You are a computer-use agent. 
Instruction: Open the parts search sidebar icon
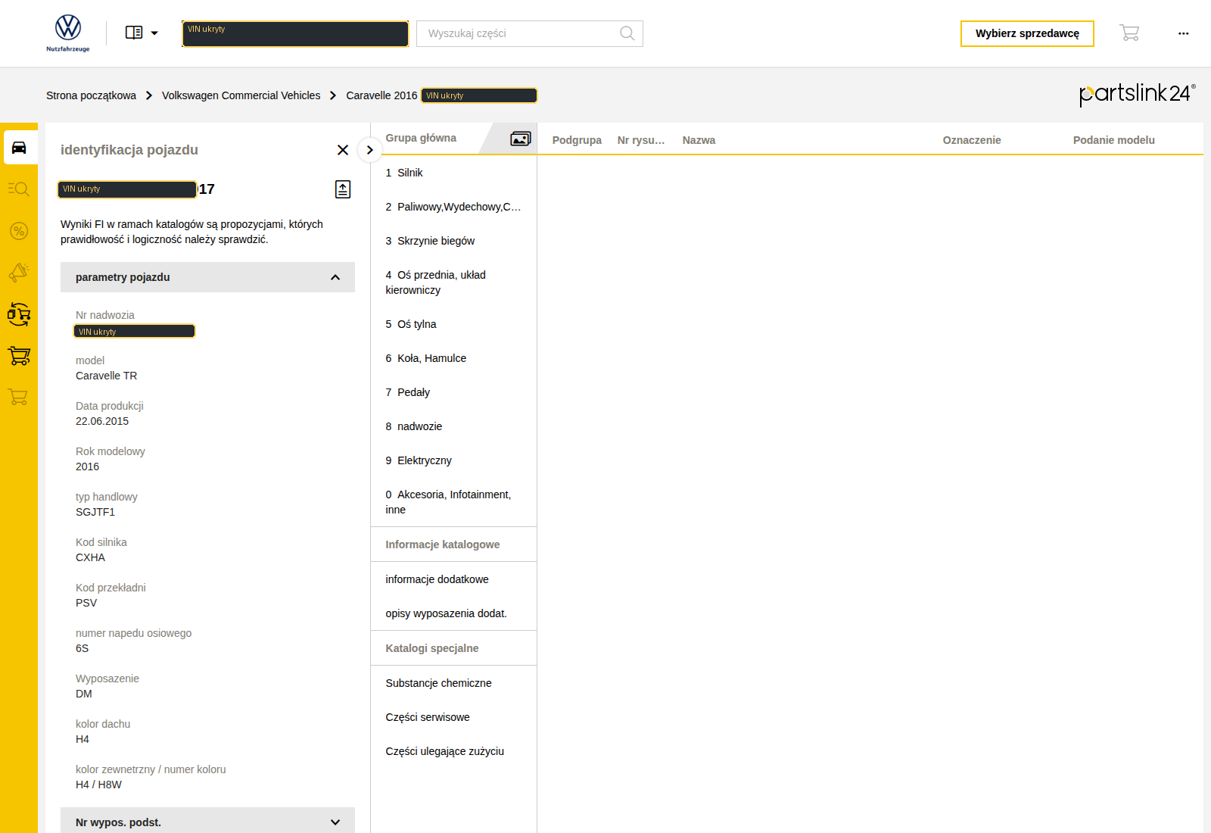[19, 189]
